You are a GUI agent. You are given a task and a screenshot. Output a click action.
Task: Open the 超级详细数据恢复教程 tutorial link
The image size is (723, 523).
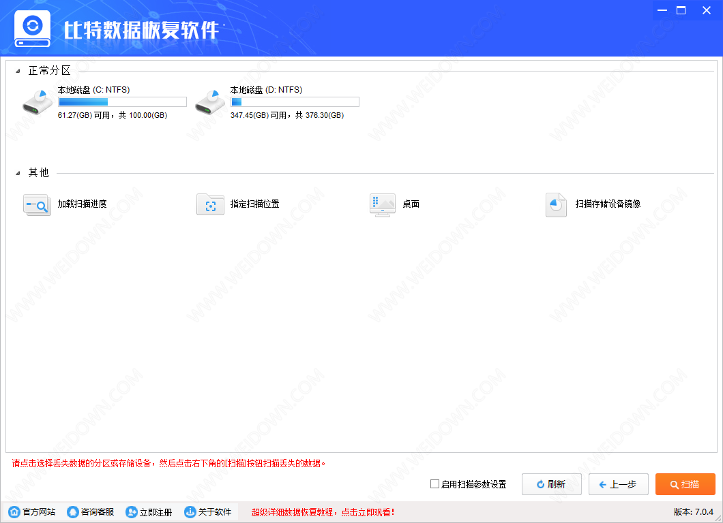[x=323, y=512]
